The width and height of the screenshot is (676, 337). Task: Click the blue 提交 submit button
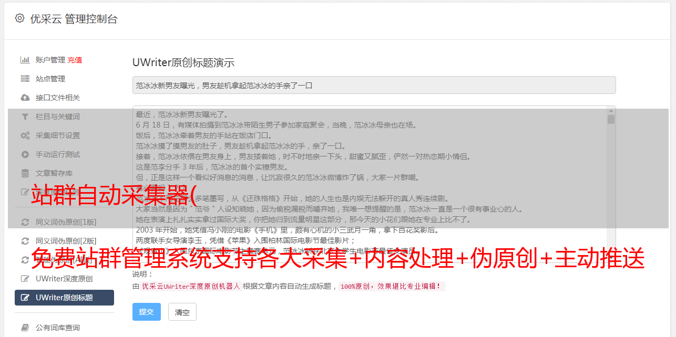[147, 312]
